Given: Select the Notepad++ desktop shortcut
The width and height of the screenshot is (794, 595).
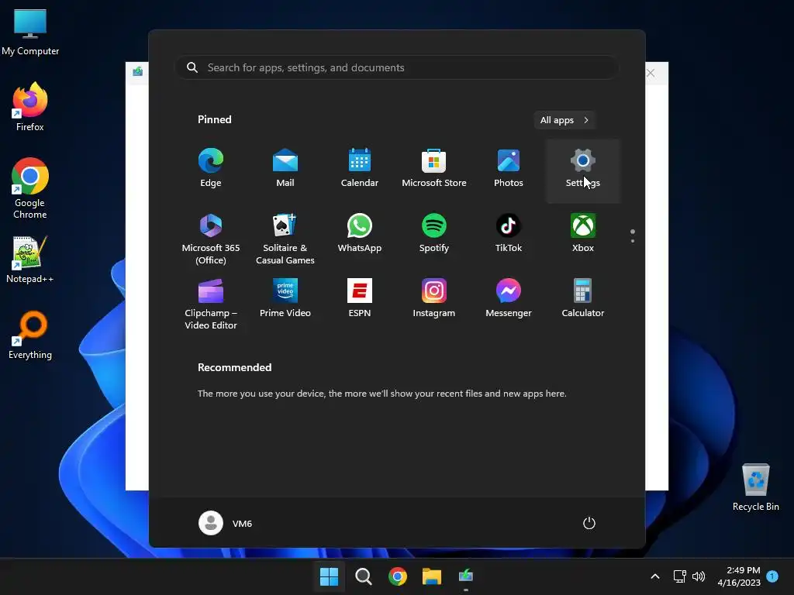Looking at the screenshot, I should pyautogui.click(x=30, y=260).
